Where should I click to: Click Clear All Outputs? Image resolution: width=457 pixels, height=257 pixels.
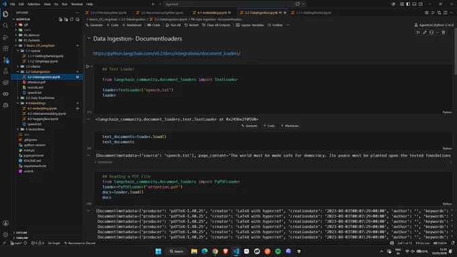216,25
